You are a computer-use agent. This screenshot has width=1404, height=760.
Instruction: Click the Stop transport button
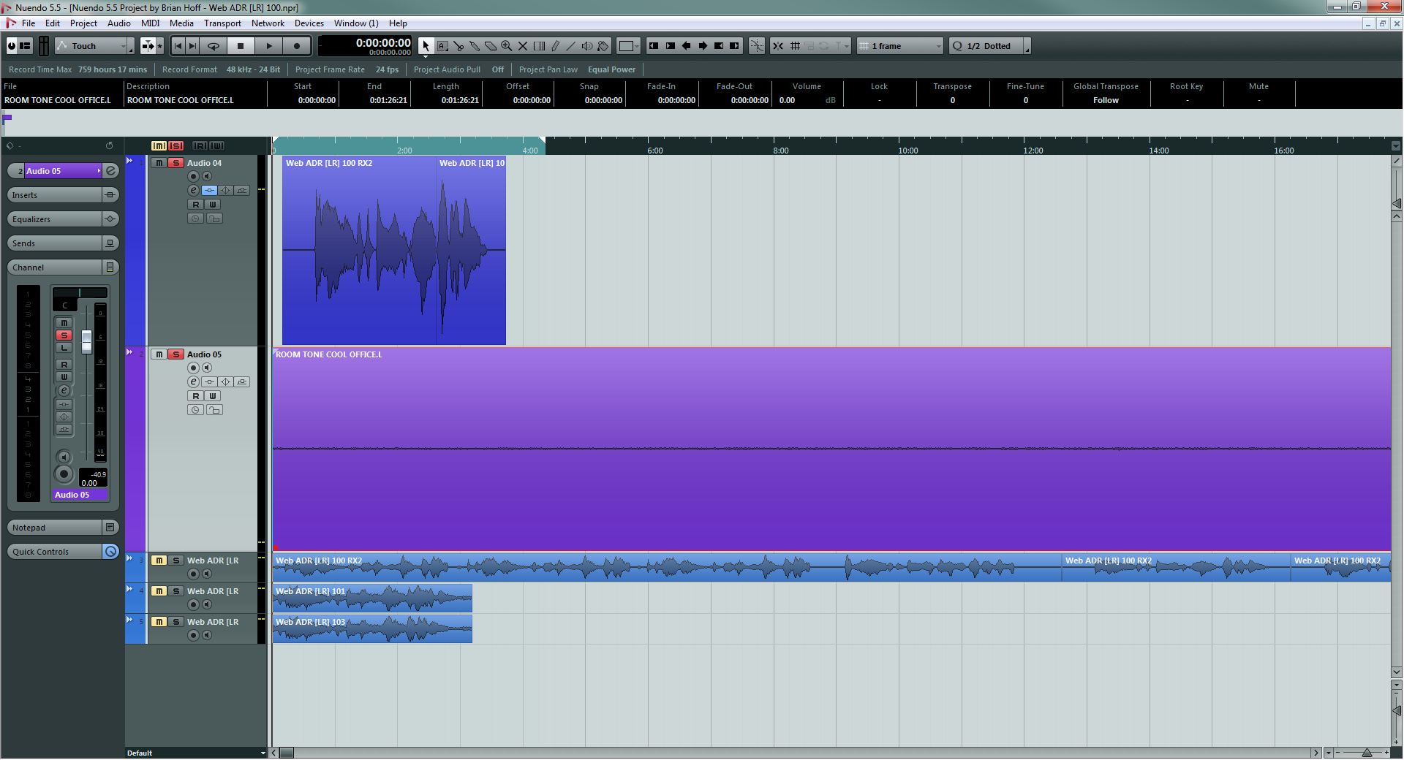tap(241, 46)
